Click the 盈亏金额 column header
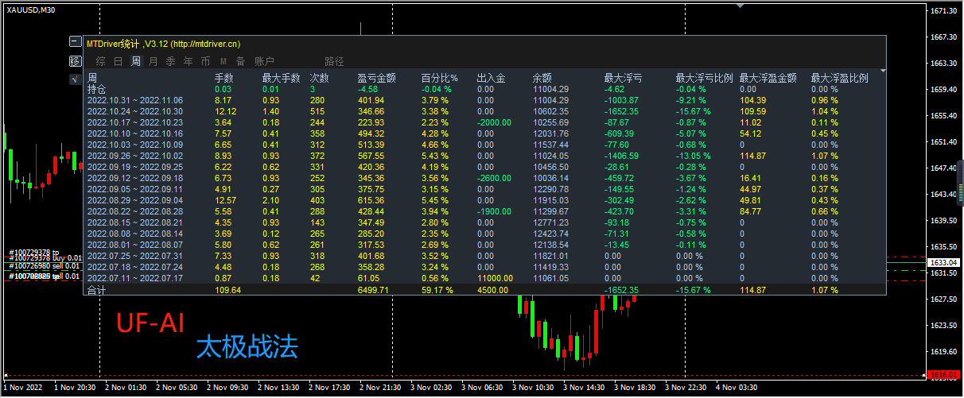The image size is (964, 398). 377,78
